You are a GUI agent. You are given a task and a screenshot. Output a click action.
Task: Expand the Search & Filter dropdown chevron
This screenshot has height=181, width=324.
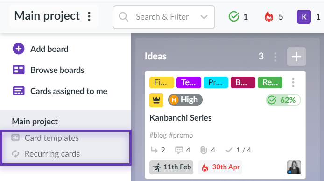coord(204,17)
